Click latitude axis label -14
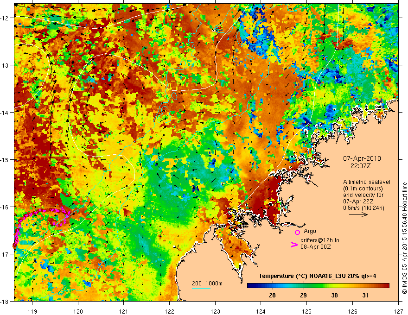This screenshot has width=408, height=315. pyautogui.click(x=5, y=112)
